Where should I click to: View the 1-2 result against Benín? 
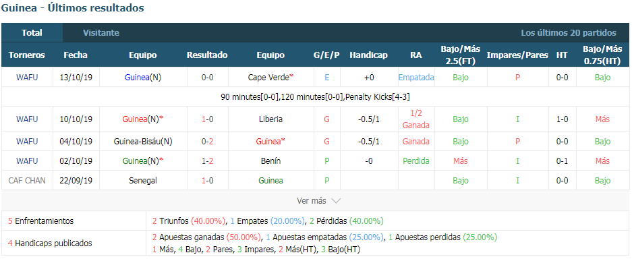[x=207, y=161]
